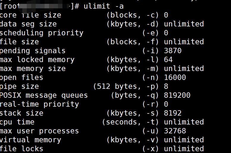231x153 pixels.
Task: Click the 'max locked memory' label
Action: [x=37, y=59]
